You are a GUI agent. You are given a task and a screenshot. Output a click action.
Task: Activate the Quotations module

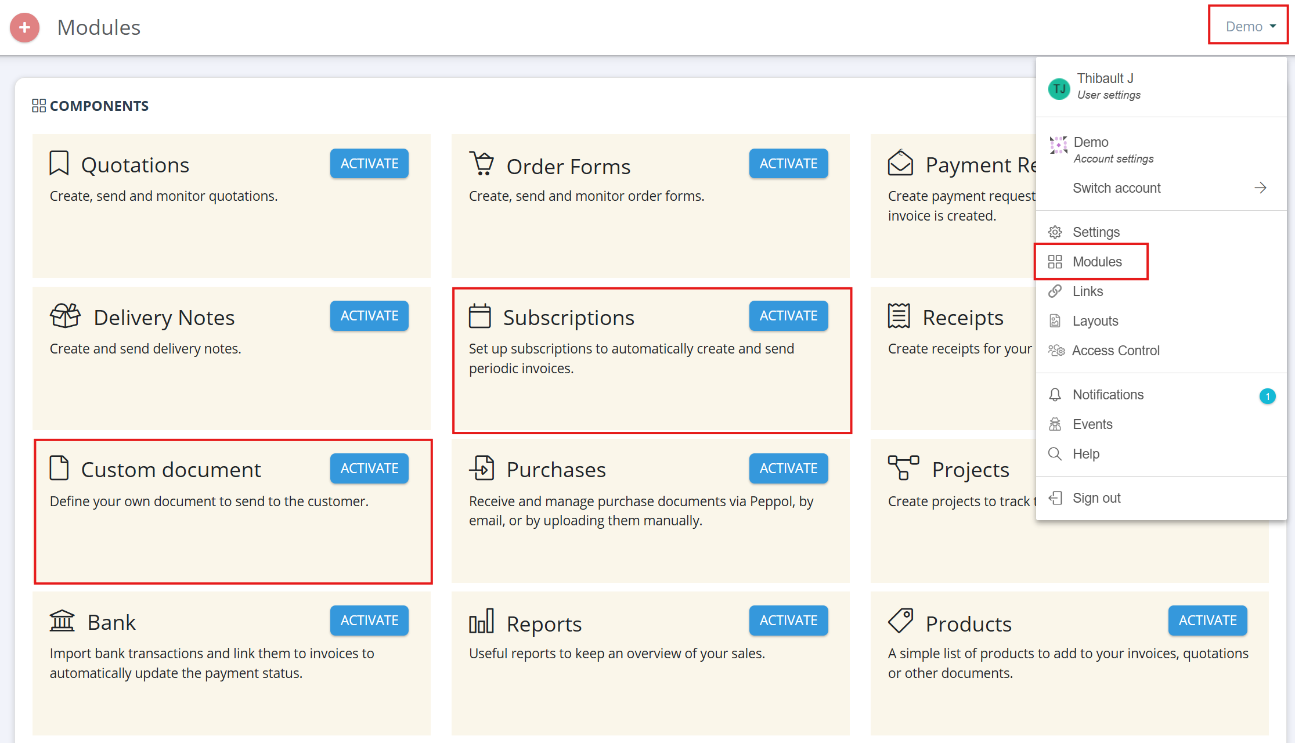tap(369, 164)
